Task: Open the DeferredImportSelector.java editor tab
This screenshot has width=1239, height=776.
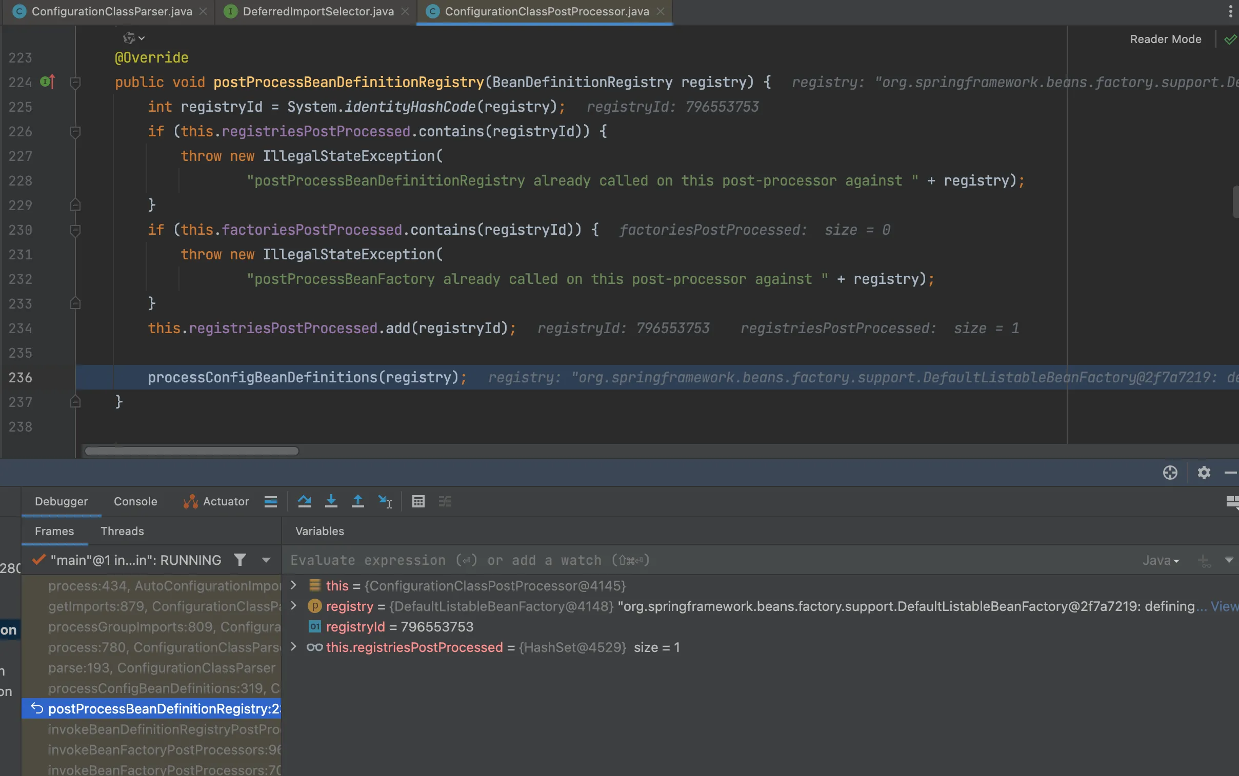Action: [x=318, y=11]
